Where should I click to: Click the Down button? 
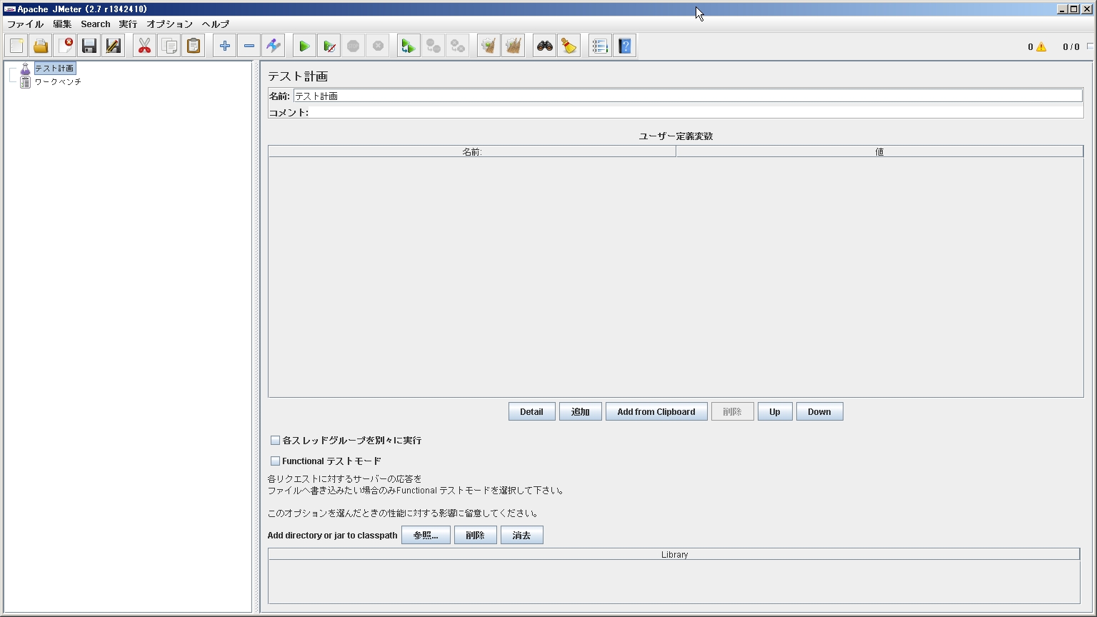click(819, 412)
